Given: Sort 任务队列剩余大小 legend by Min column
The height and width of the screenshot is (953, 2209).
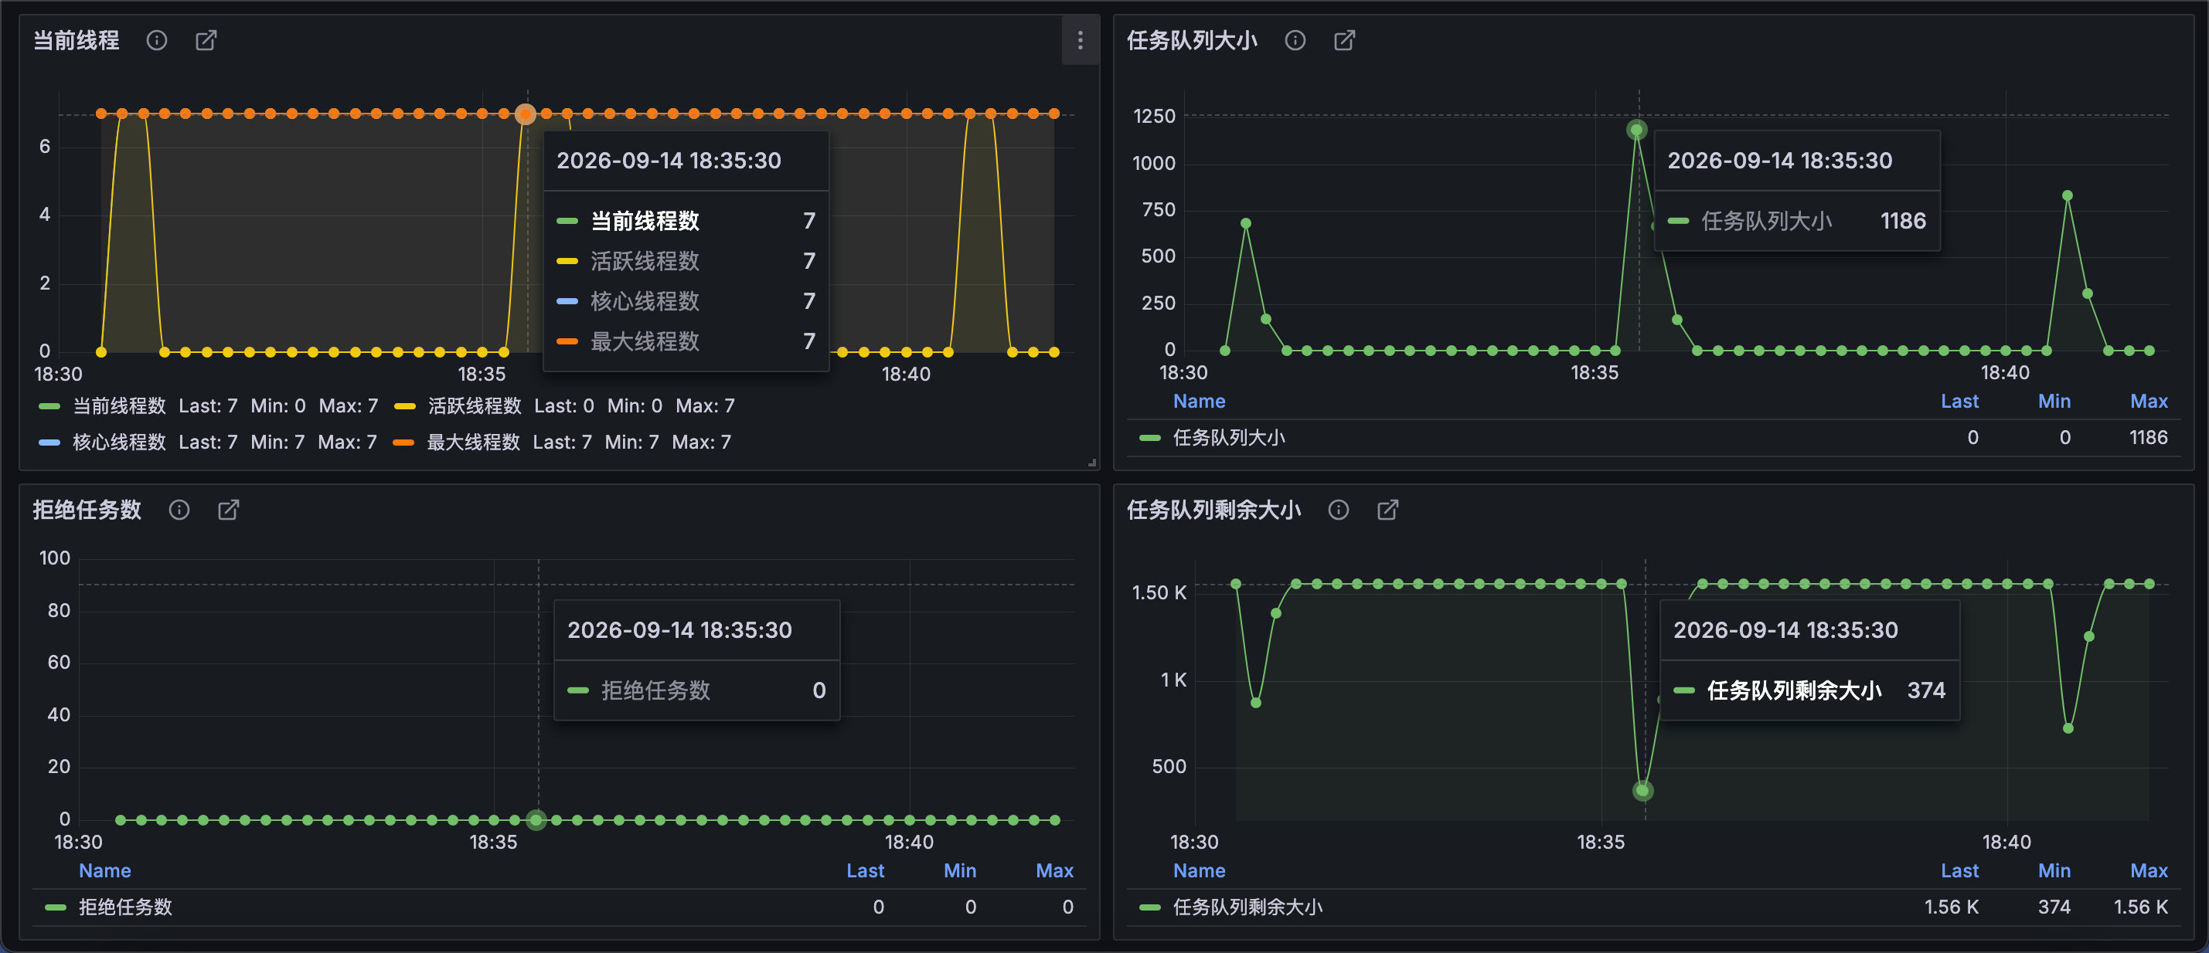Looking at the screenshot, I should tap(2054, 870).
